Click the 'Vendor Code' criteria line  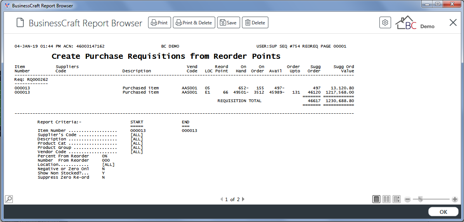[x=90, y=152]
